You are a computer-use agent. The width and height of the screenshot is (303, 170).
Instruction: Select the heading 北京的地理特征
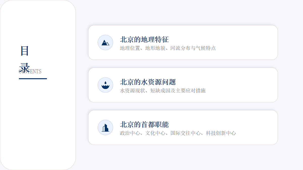click(144, 40)
